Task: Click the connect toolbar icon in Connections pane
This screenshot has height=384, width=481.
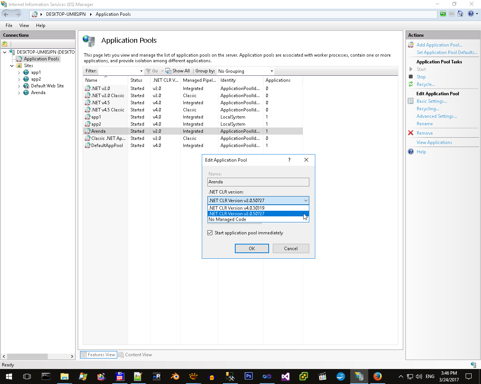Action: 5,44
